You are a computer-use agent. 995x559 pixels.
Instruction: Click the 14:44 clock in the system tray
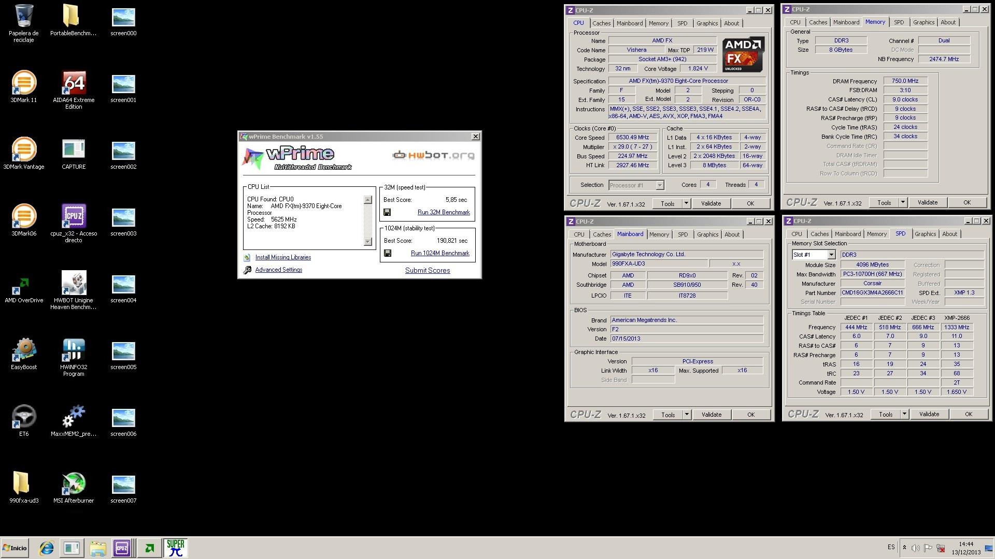coord(966,544)
